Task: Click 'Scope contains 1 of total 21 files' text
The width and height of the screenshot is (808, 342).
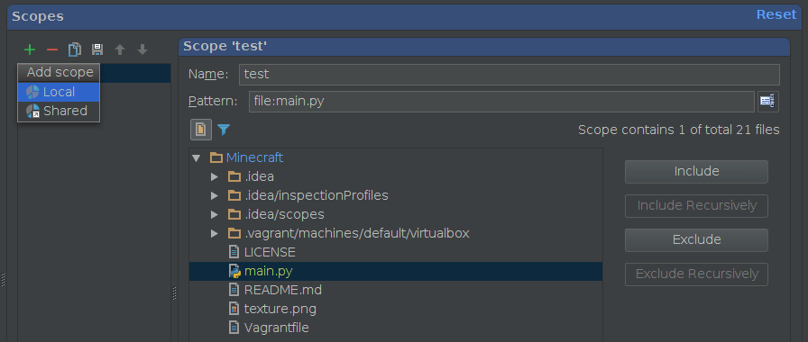Action: pyautogui.click(x=679, y=130)
